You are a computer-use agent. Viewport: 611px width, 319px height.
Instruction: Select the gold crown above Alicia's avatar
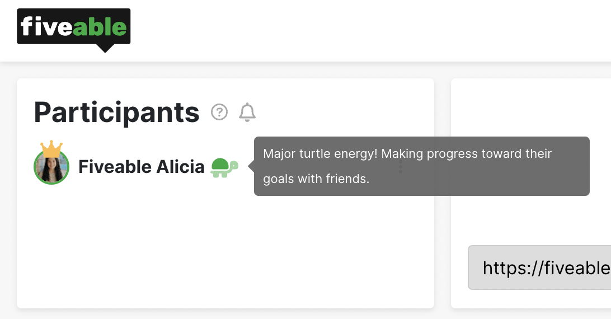click(x=51, y=149)
